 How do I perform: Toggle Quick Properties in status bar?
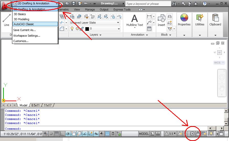[113, 134]
